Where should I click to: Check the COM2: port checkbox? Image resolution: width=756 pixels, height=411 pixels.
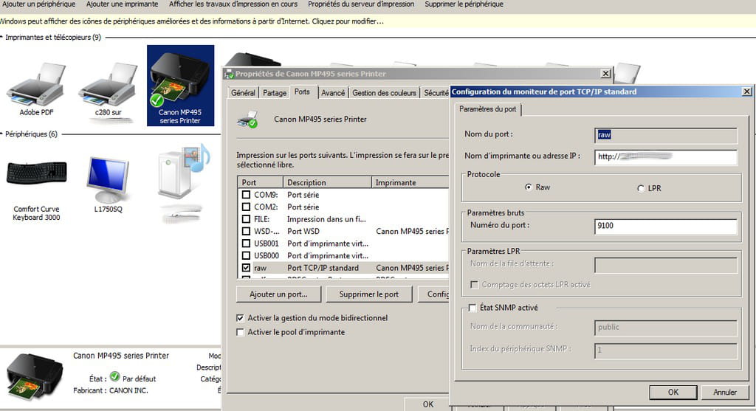coord(246,207)
